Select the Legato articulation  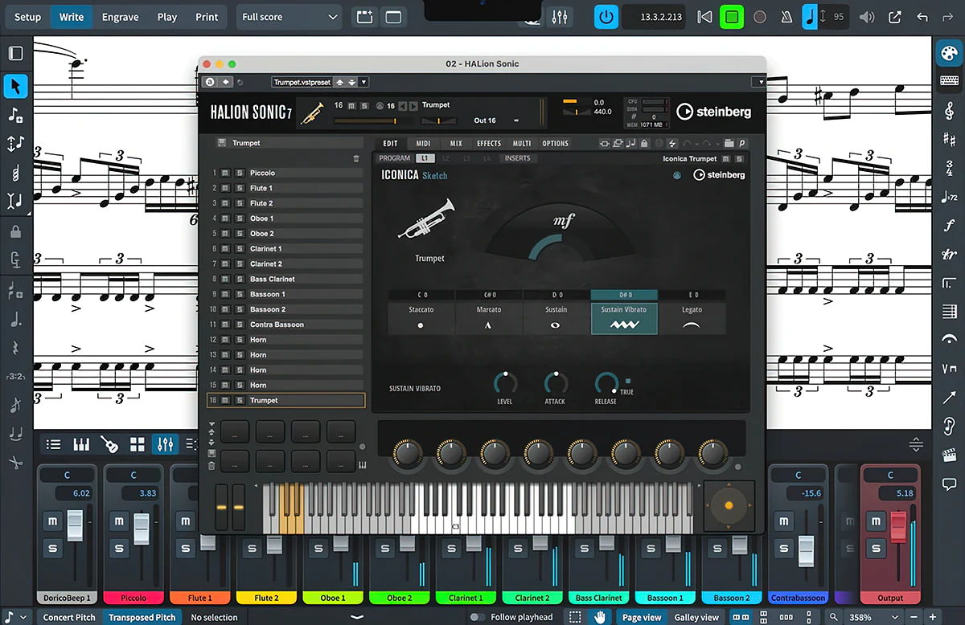point(692,317)
